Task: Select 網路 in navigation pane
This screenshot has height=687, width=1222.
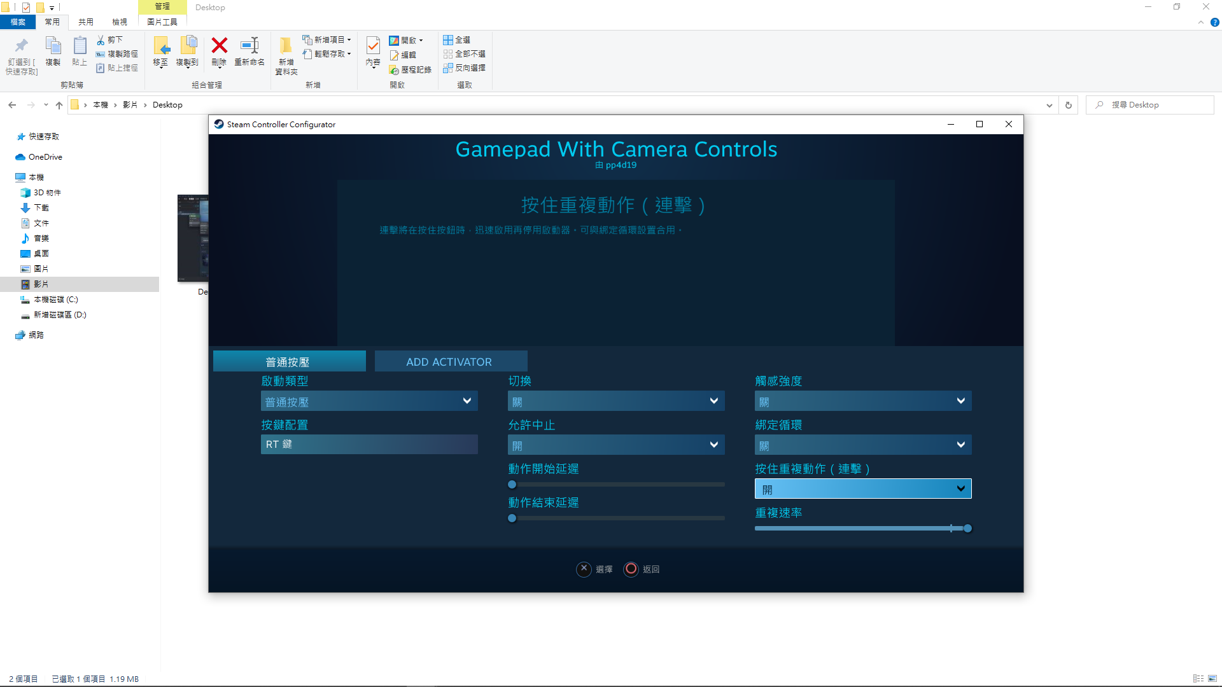Action: [36, 335]
